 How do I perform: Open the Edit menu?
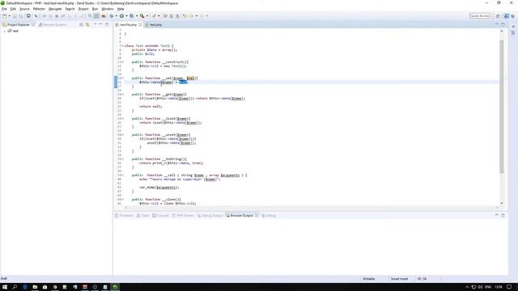point(13,9)
